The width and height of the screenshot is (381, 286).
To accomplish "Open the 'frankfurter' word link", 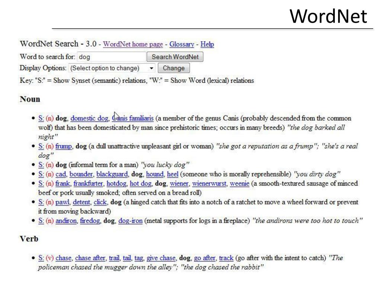I will coord(88,184).
